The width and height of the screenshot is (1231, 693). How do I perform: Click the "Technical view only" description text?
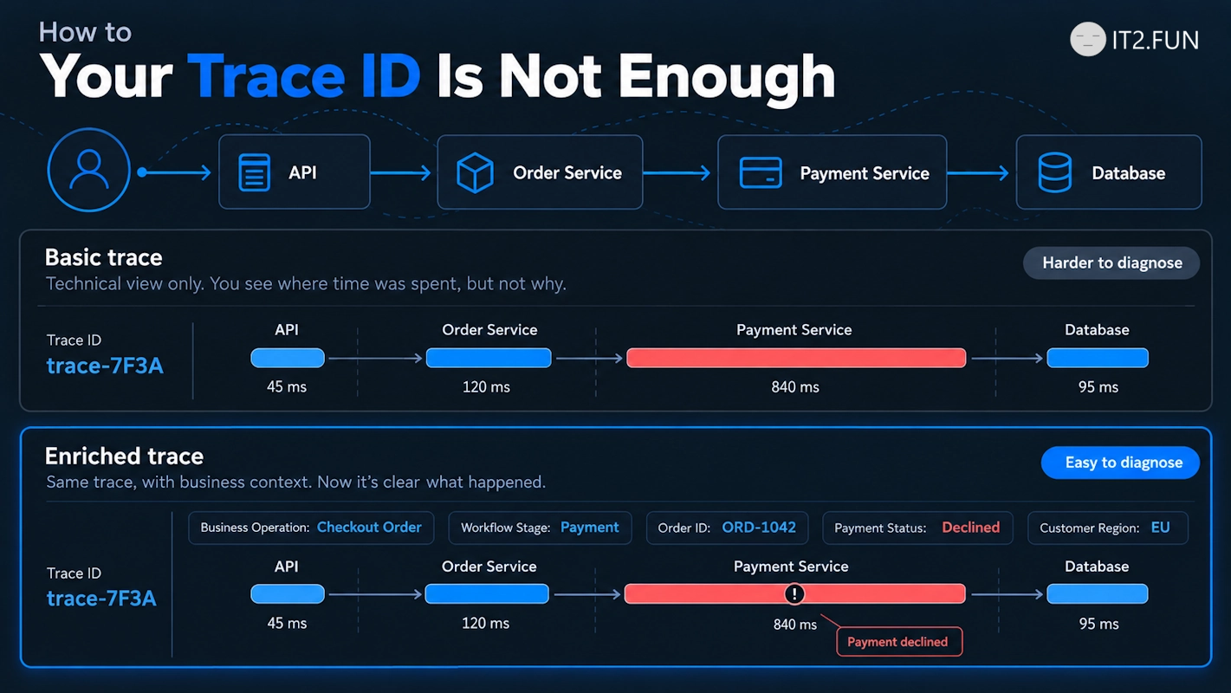[x=306, y=284]
